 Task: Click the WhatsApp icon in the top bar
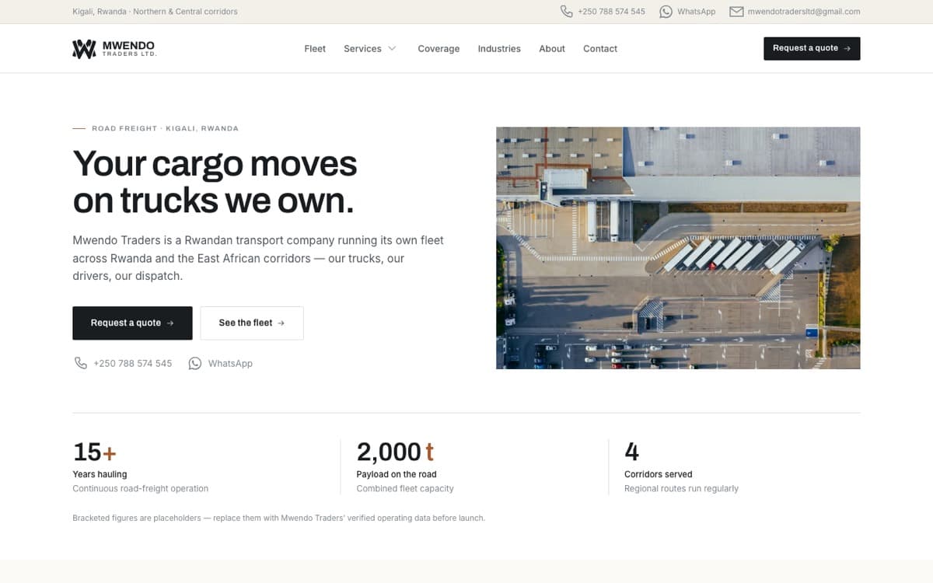coord(666,12)
